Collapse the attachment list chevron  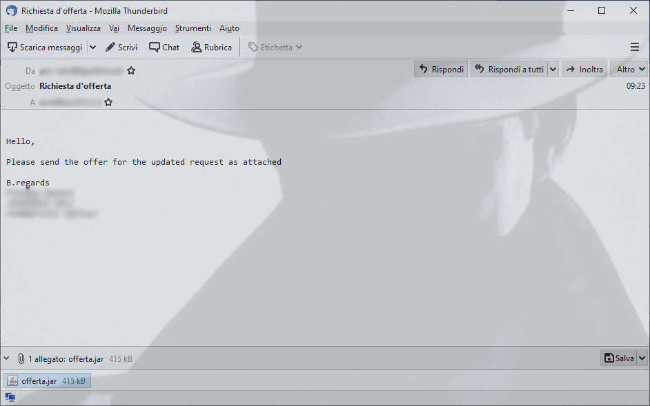click(x=7, y=358)
